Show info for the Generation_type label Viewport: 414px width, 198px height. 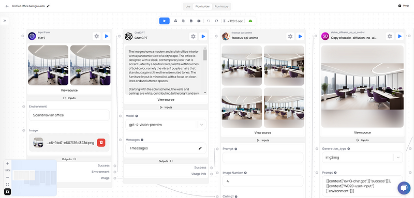point(348,149)
